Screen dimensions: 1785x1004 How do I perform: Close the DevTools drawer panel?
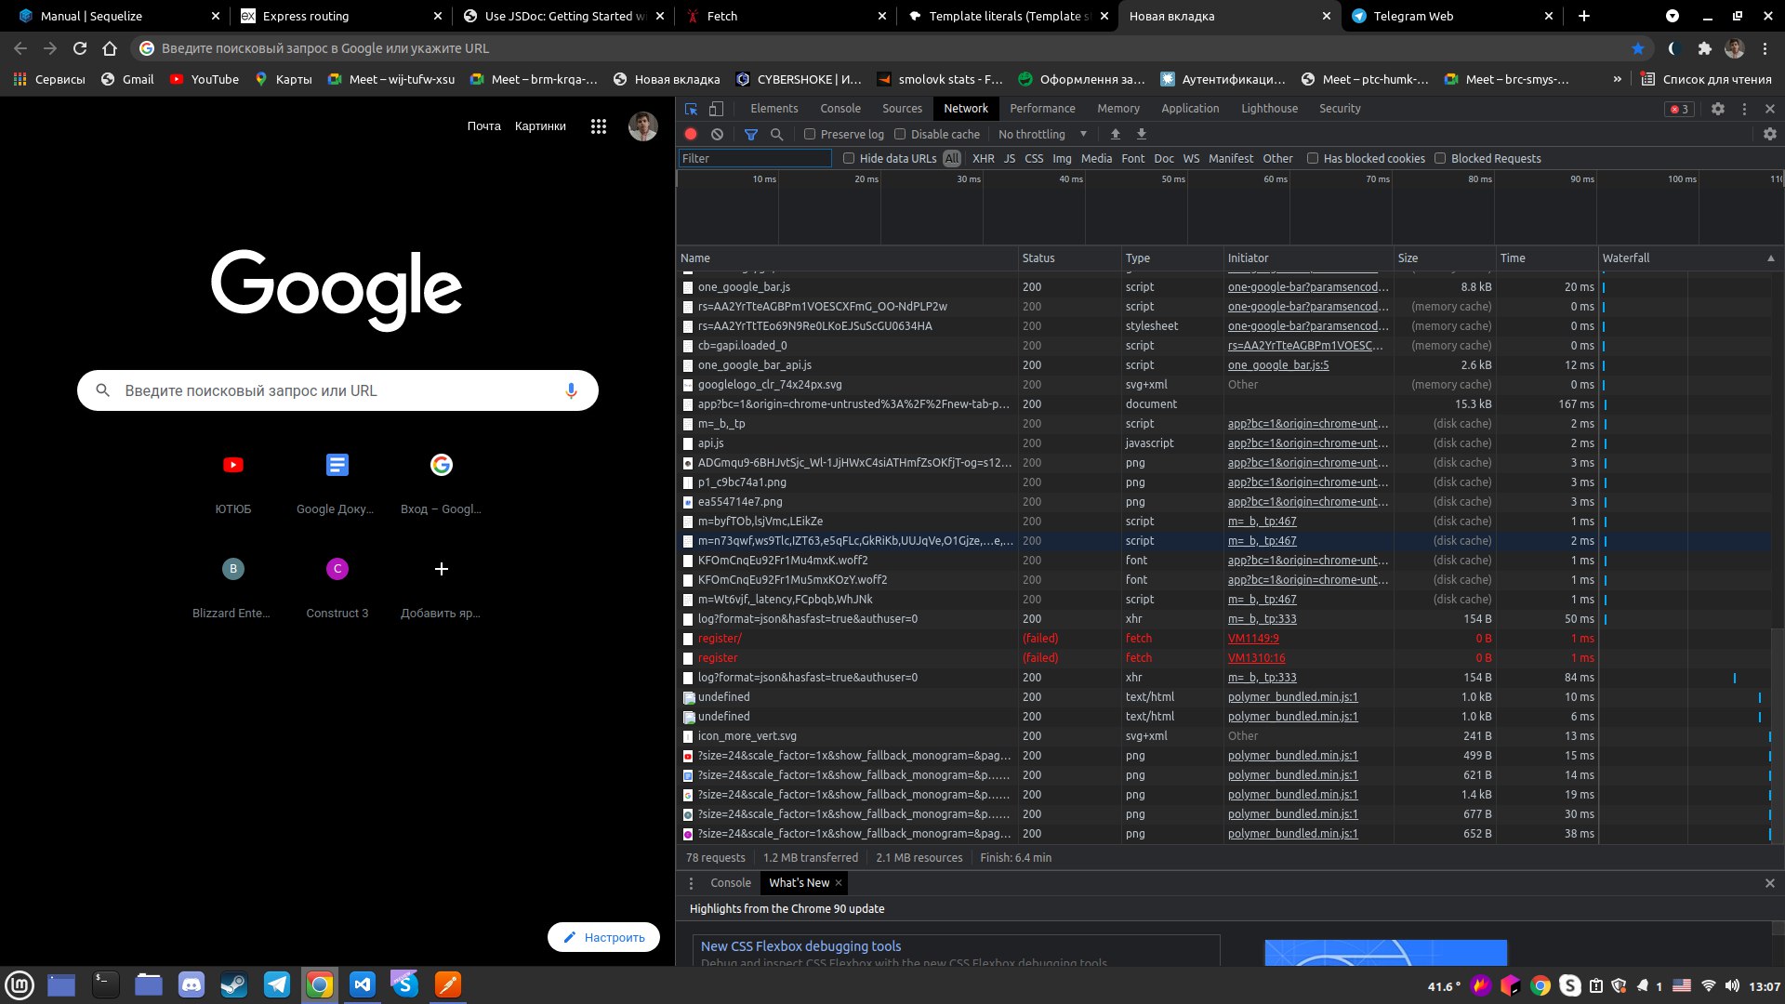[x=1770, y=883]
